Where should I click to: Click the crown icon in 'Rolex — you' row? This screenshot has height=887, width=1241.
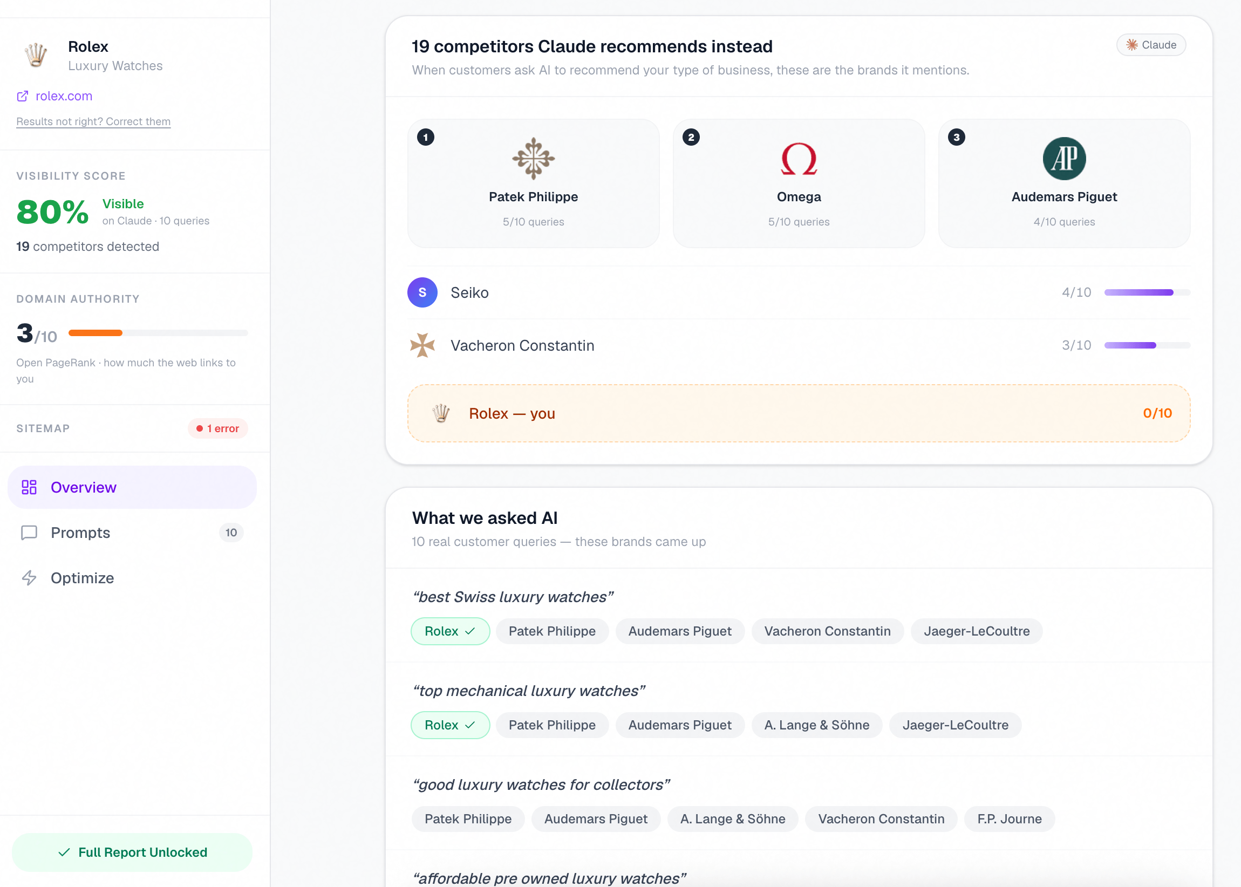click(441, 413)
